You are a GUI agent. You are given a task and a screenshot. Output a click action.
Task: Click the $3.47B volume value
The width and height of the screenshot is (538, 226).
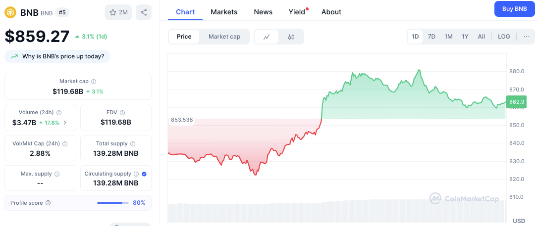pyautogui.click(x=24, y=123)
